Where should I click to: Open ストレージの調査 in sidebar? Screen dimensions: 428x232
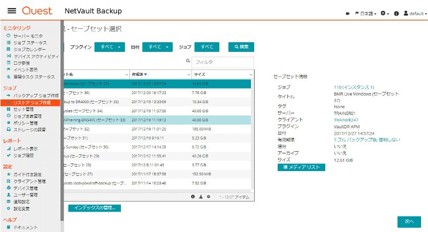tap(29, 130)
